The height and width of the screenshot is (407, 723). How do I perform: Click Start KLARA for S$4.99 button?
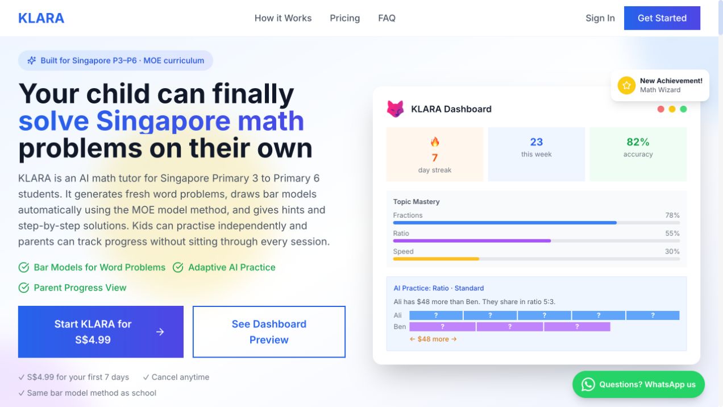pos(101,332)
